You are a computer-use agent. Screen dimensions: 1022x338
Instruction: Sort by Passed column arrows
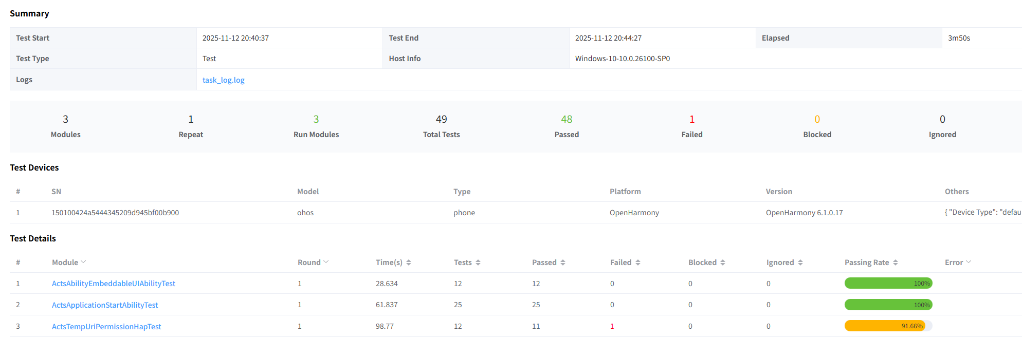click(x=563, y=262)
